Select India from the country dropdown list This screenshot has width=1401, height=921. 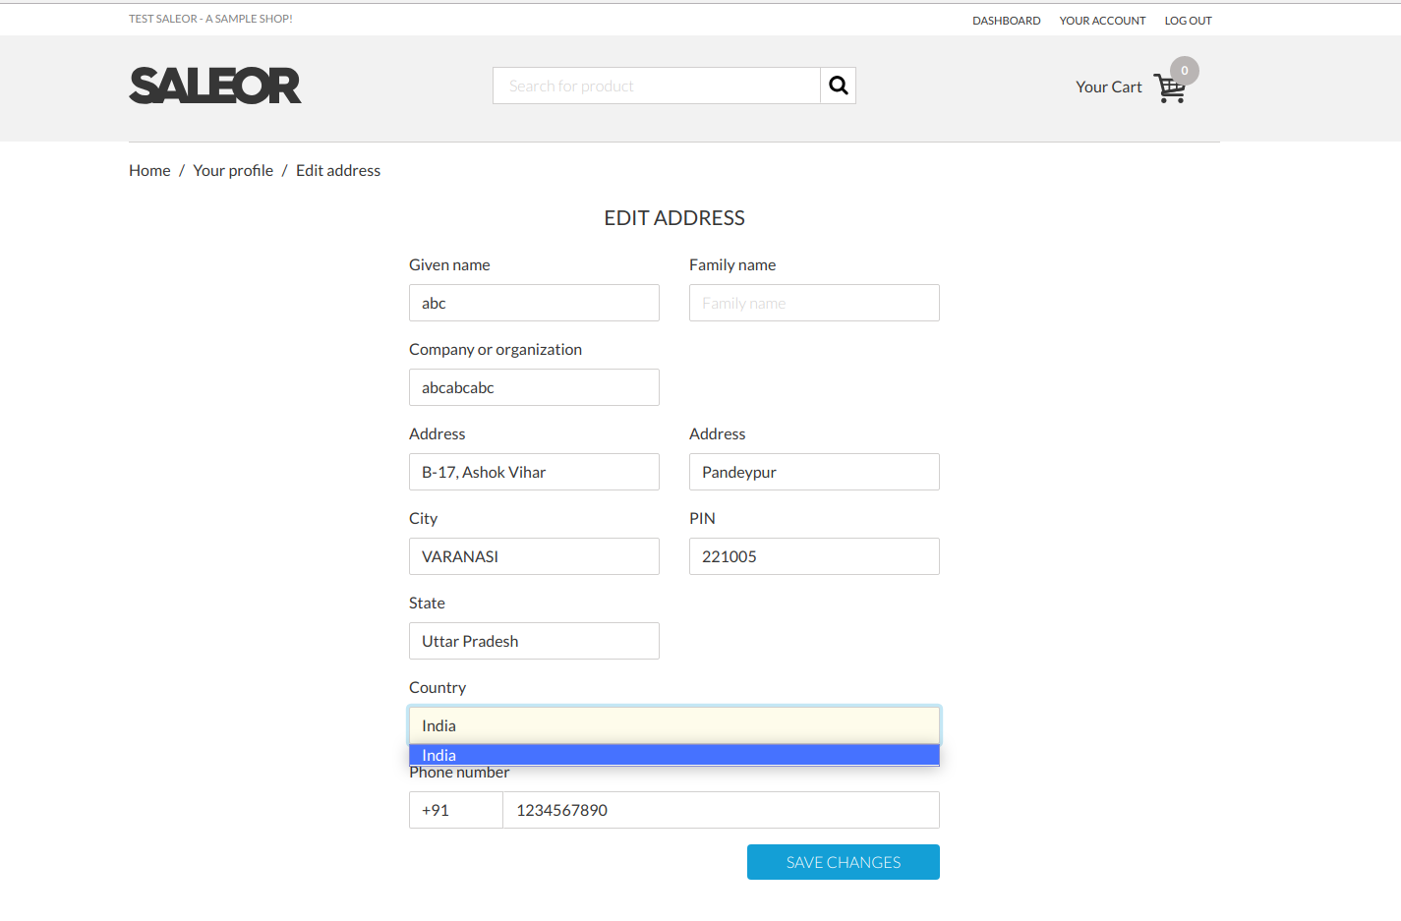point(674,755)
